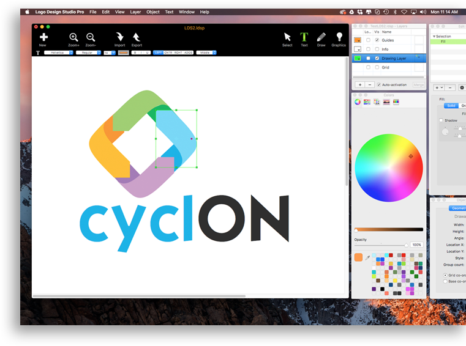
Task: Choose the Draw pencil tool
Action: (x=321, y=37)
